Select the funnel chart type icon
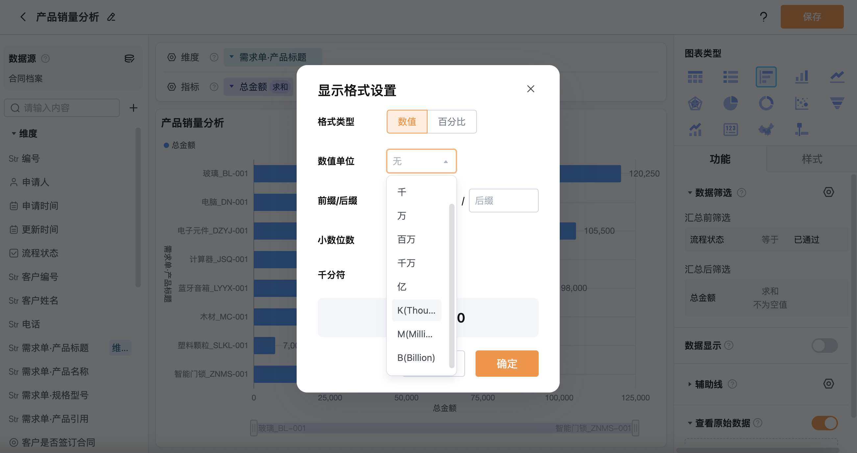Image resolution: width=857 pixels, height=453 pixels. (x=837, y=104)
